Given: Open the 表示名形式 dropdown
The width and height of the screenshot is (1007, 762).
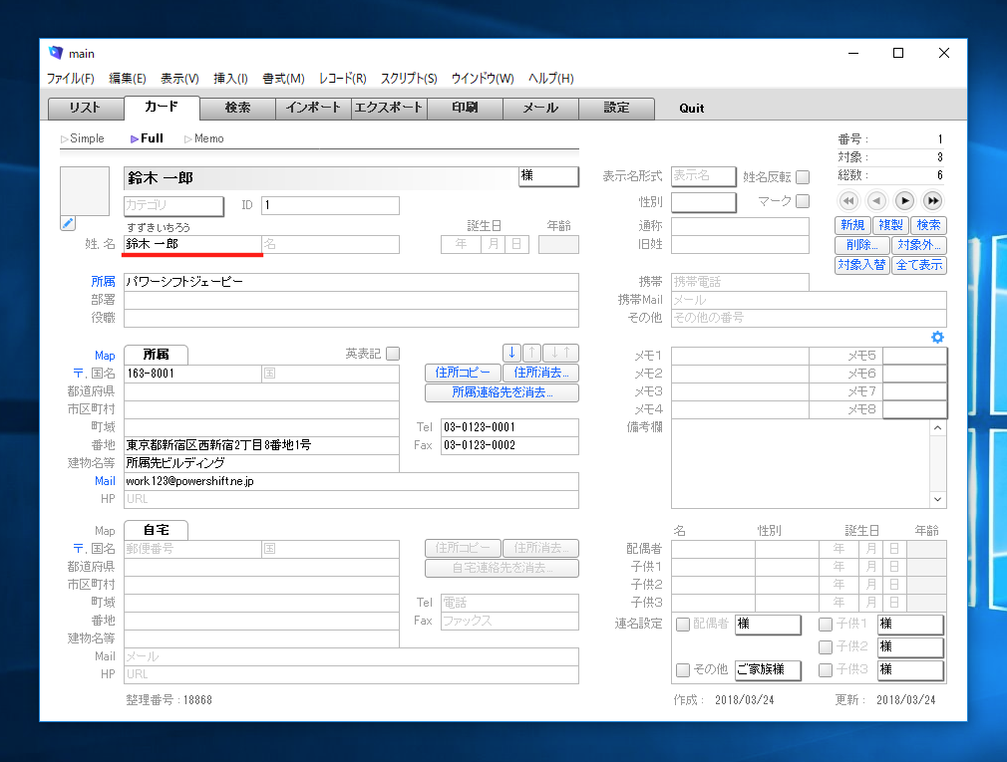Looking at the screenshot, I should coord(703,176).
